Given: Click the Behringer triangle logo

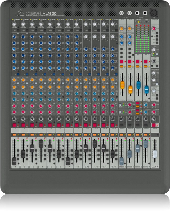Looking at the screenshot, I should [20, 12].
